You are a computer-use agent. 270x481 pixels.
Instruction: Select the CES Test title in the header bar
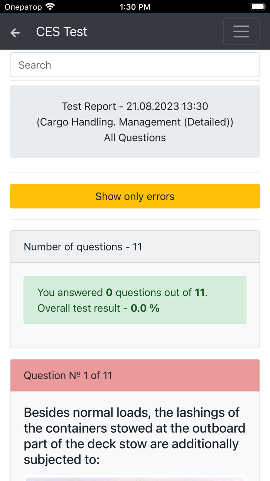tap(61, 32)
